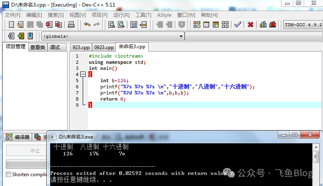Click the compile progress bar
Image resolution: width=323 pixels, height=186 pixels.
26,164
